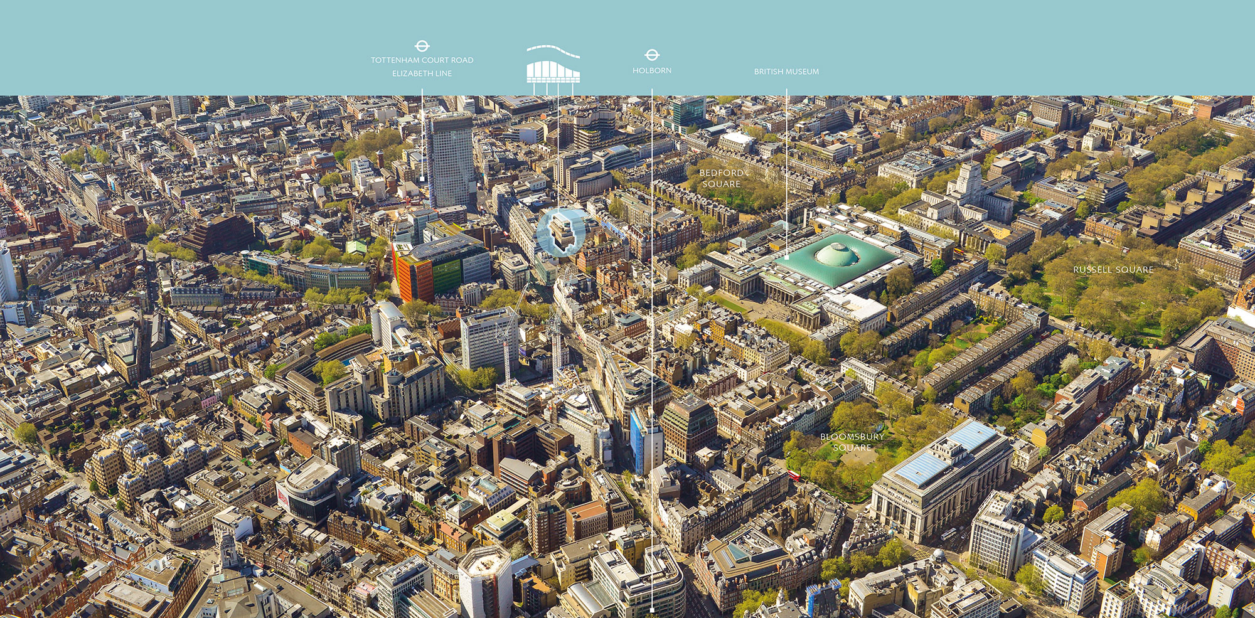Select the Holborn station label
The image size is (1255, 618).
[652, 71]
